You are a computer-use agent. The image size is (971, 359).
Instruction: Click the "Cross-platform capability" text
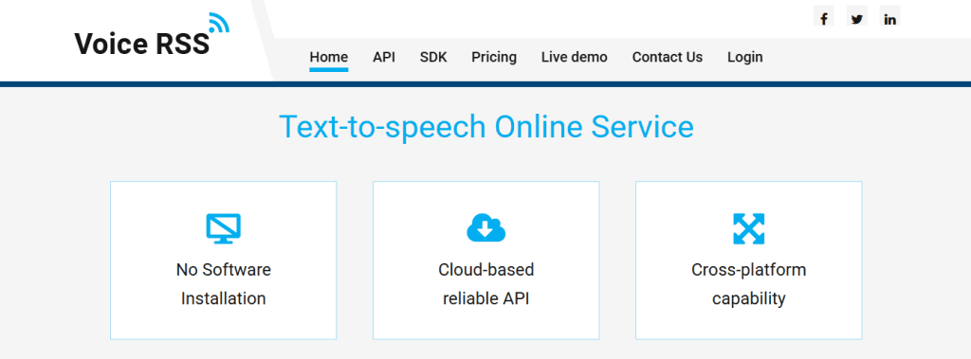click(749, 284)
